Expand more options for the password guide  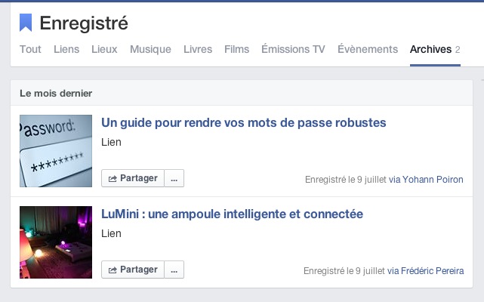point(174,179)
